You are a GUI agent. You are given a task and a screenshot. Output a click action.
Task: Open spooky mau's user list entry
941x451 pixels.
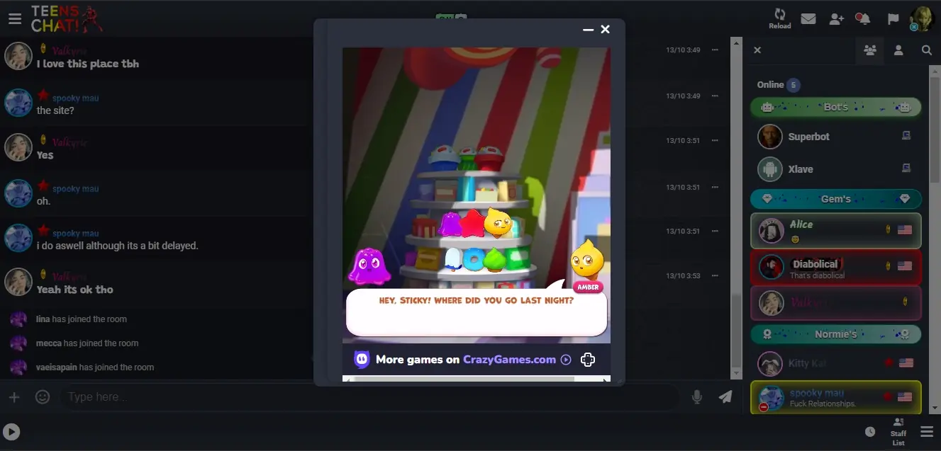pyautogui.click(x=836, y=397)
